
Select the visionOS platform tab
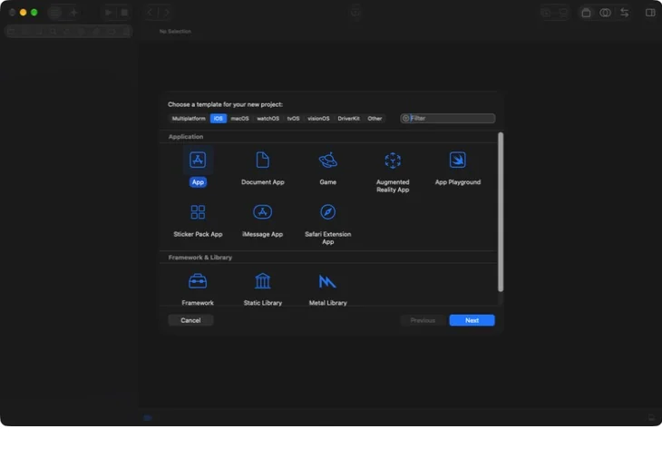pyautogui.click(x=318, y=118)
